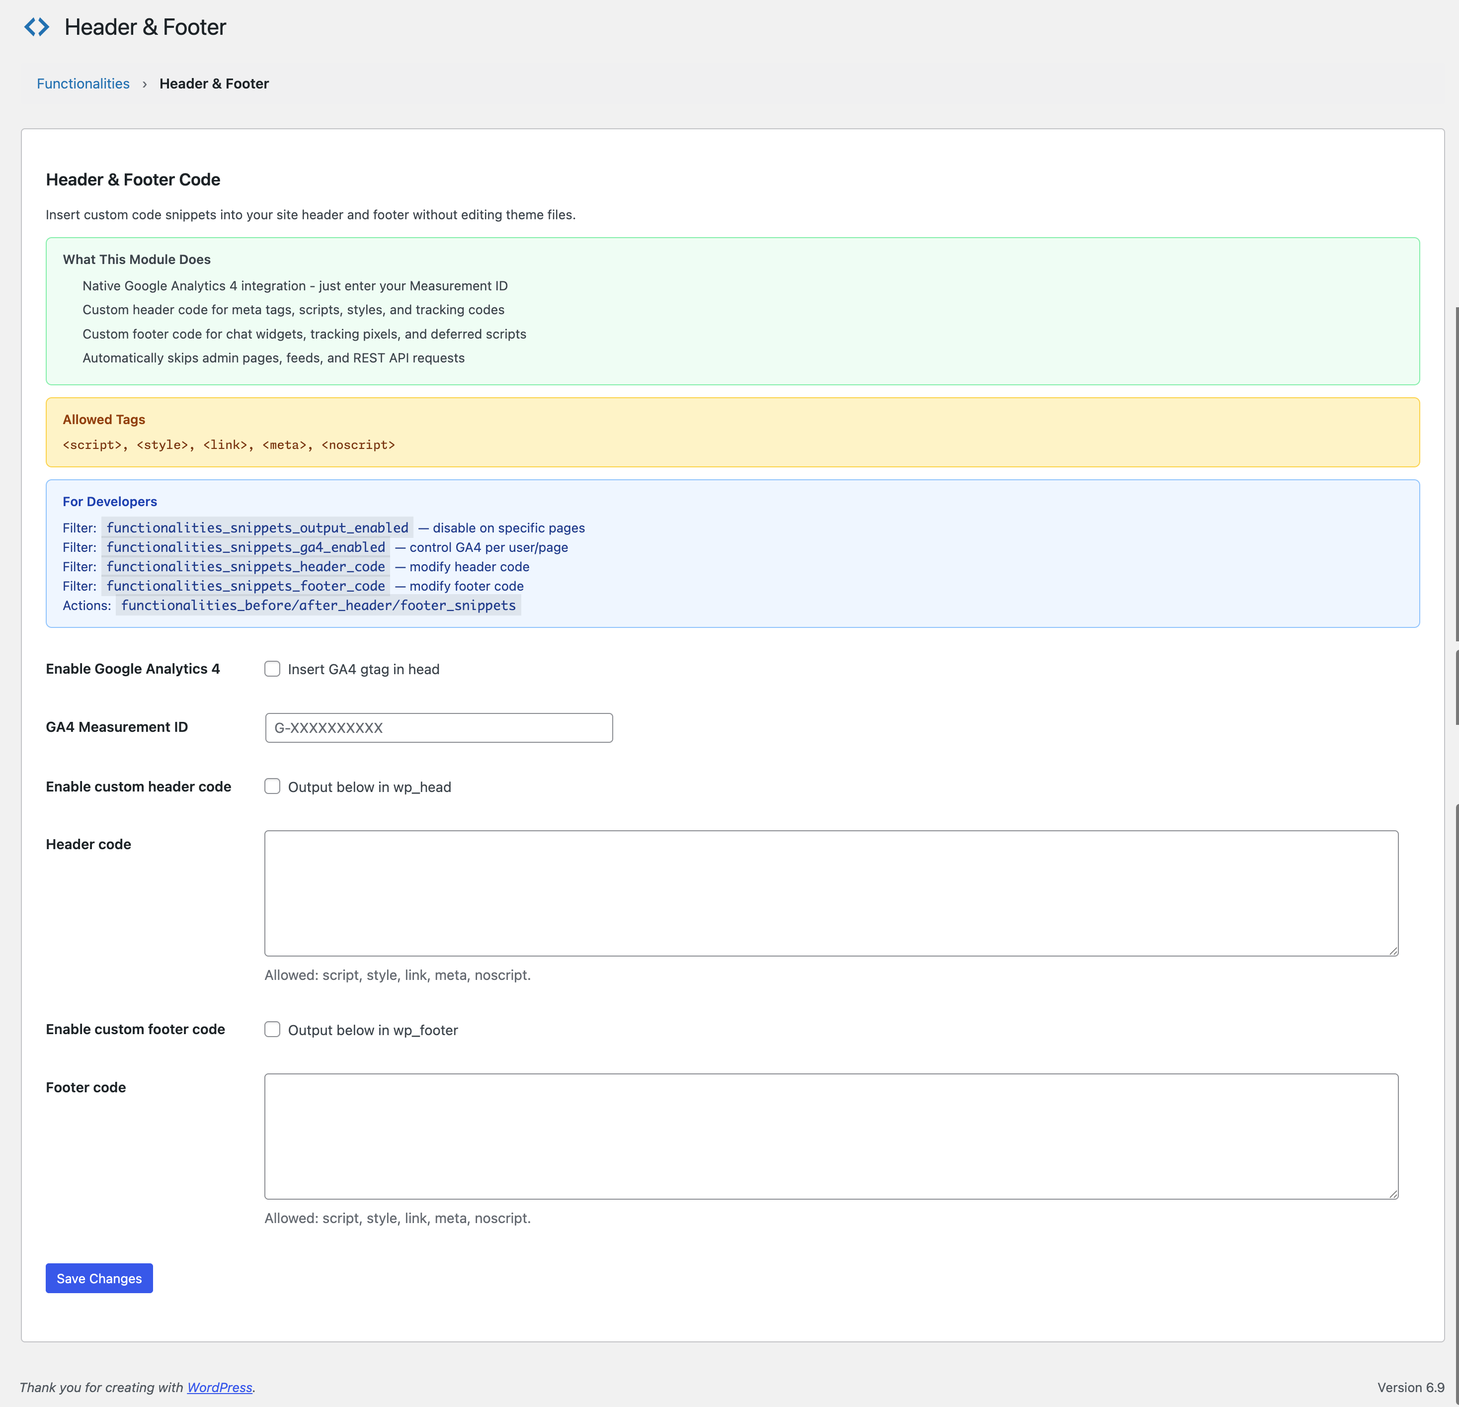
Task: Click functionalities_snippets_footer_code filter code
Action: (x=245, y=586)
